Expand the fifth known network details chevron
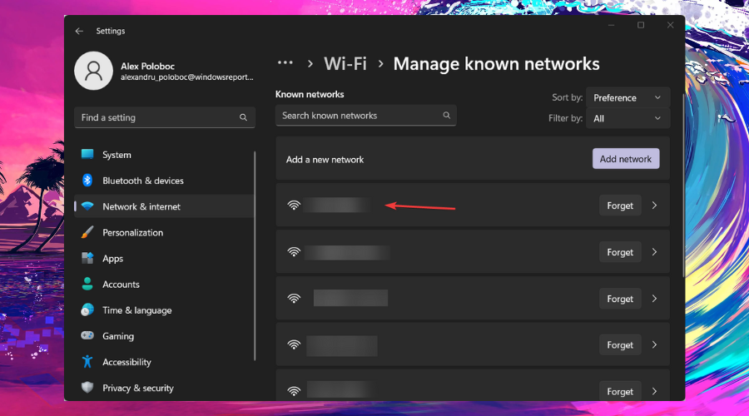The image size is (749, 416). click(654, 391)
